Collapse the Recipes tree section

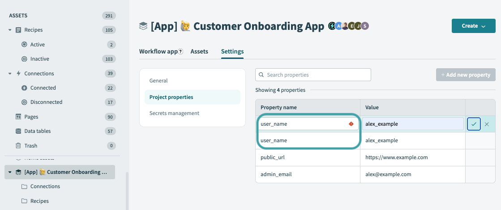(x=10, y=30)
